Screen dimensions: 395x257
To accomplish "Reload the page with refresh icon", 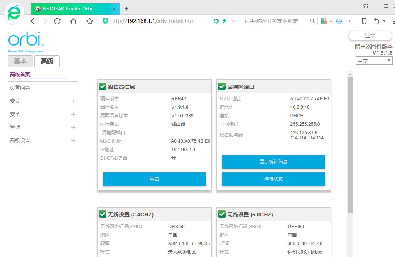I will tap(57, 21).
